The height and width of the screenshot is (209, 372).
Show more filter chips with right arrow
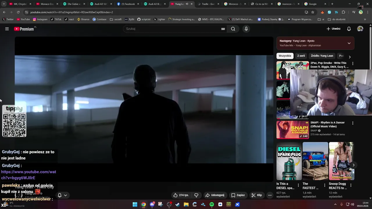(350, 57)
